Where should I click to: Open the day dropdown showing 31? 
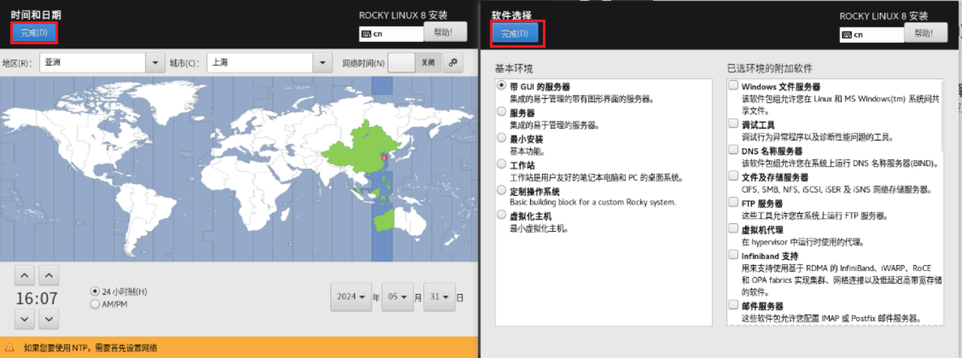pyautogui.click(x=440, y=297)
